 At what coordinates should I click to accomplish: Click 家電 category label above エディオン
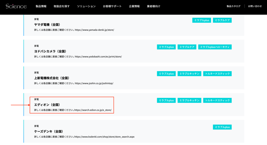pos(37,99)
